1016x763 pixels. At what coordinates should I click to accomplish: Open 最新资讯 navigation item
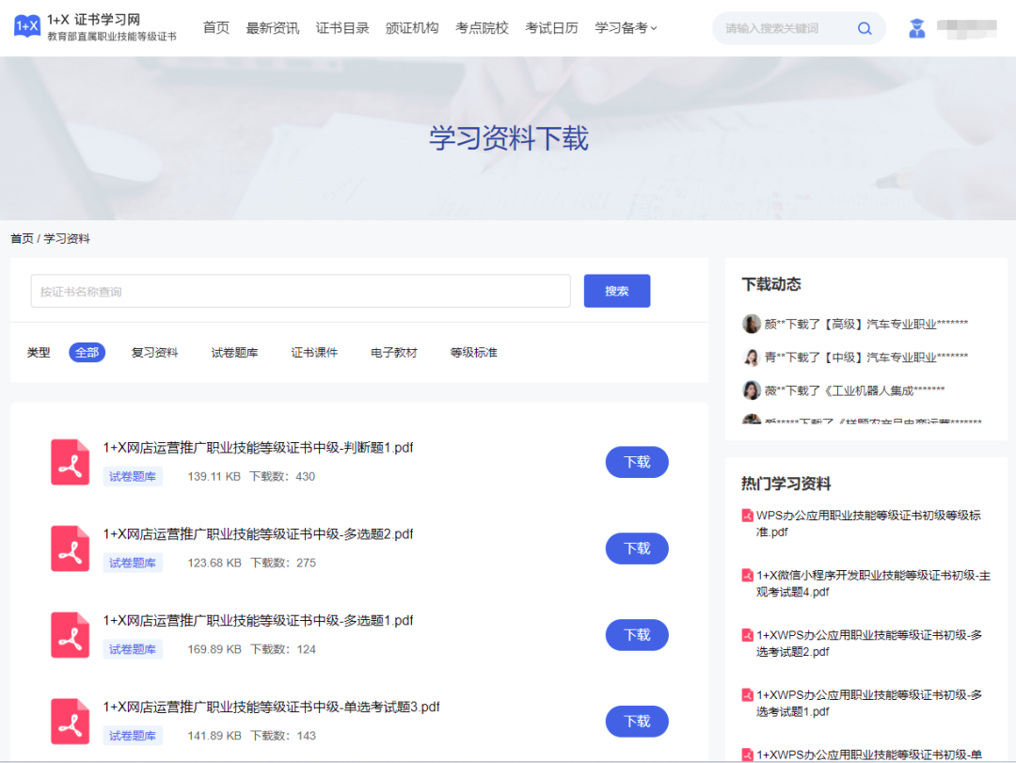[272, 28]
